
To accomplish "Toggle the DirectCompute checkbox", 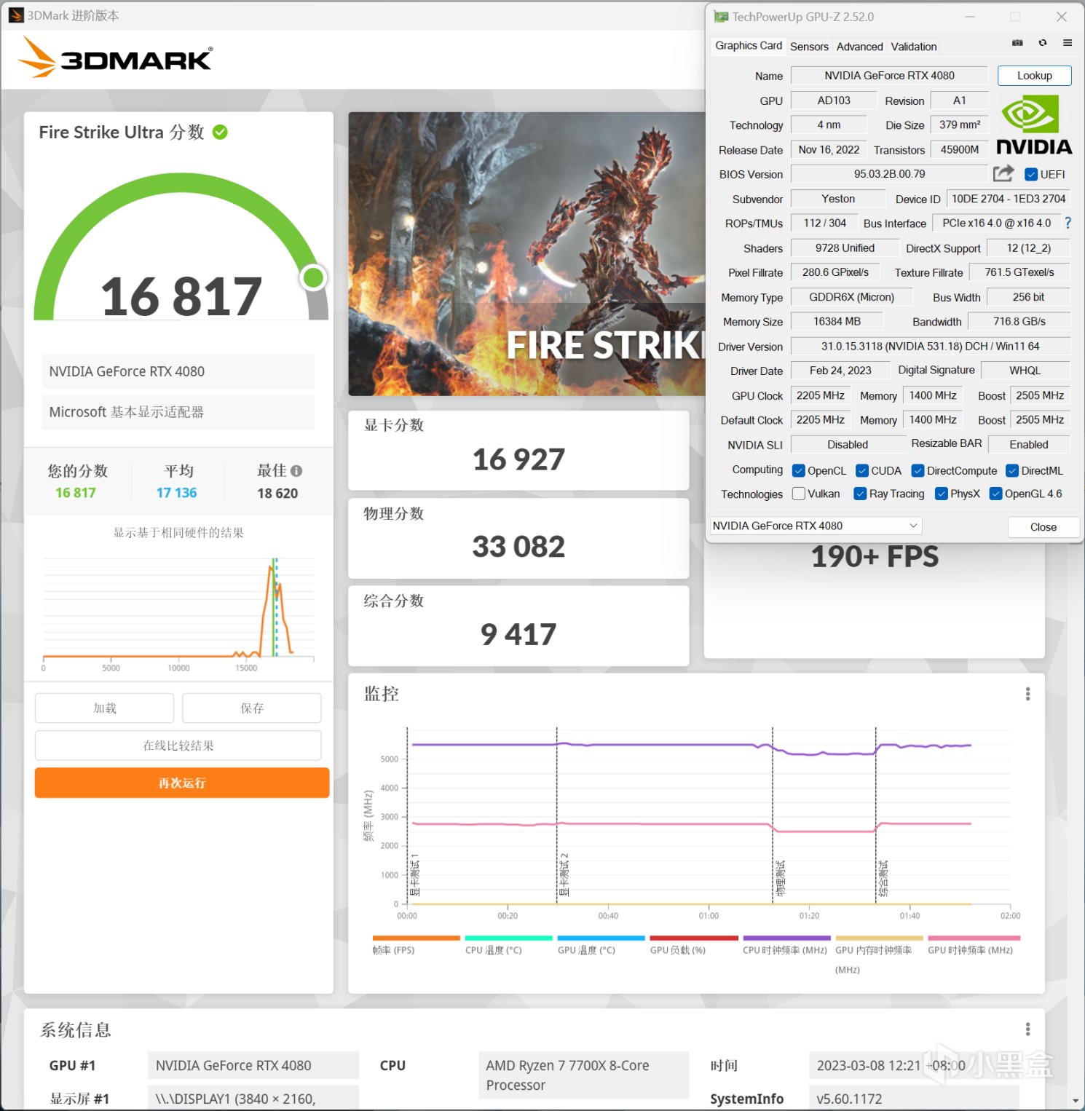I will pos(918,470).
